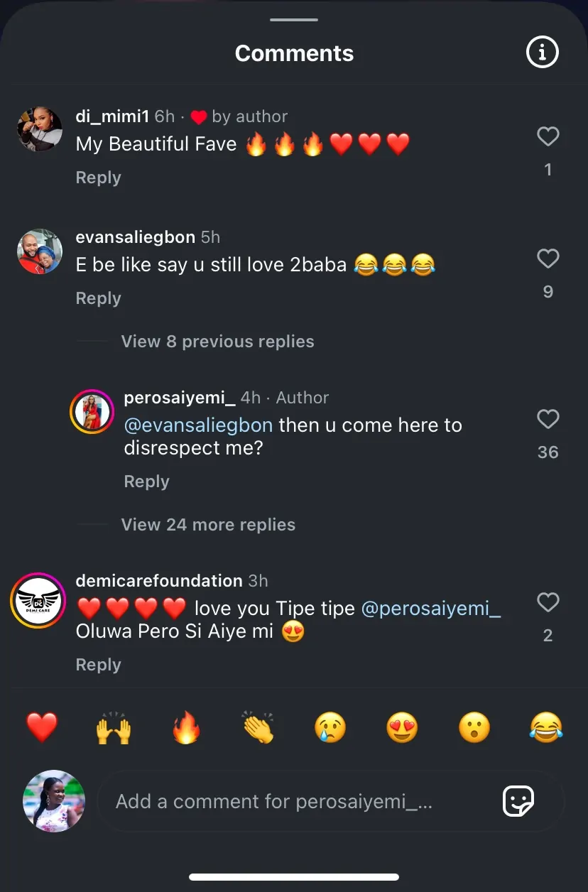Like evansaliegbon's comment about 2baba

[x=548, y=259]
